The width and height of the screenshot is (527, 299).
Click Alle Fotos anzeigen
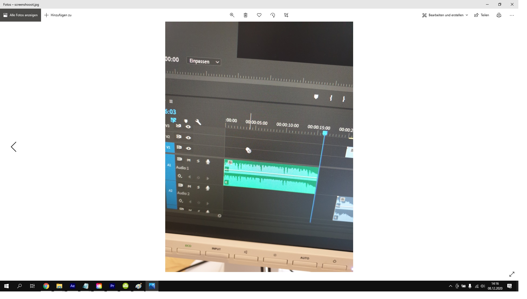coord(21,15)
